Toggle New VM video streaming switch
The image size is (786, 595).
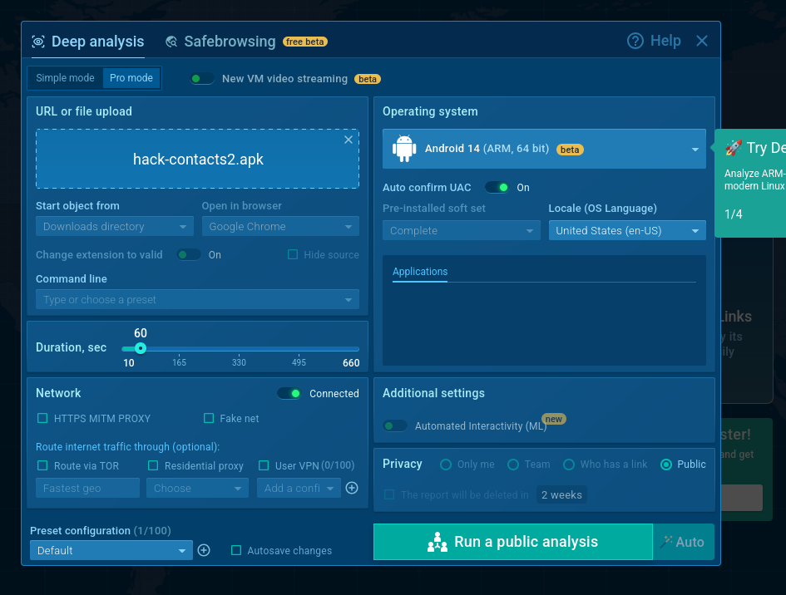pos(202,79)
